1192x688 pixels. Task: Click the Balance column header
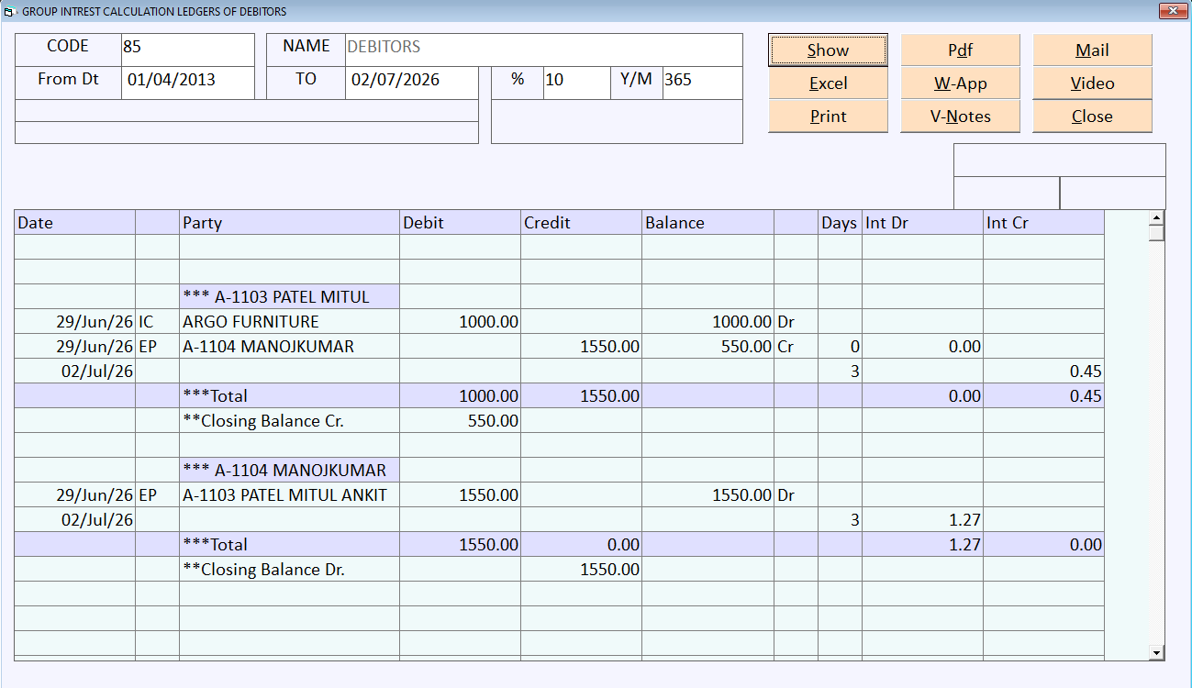click(x=707, y=223)
